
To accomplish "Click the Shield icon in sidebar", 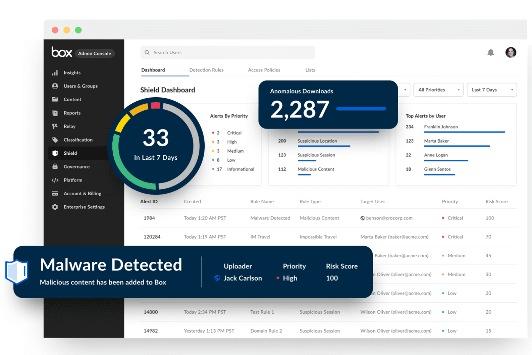I will [55, 153].
